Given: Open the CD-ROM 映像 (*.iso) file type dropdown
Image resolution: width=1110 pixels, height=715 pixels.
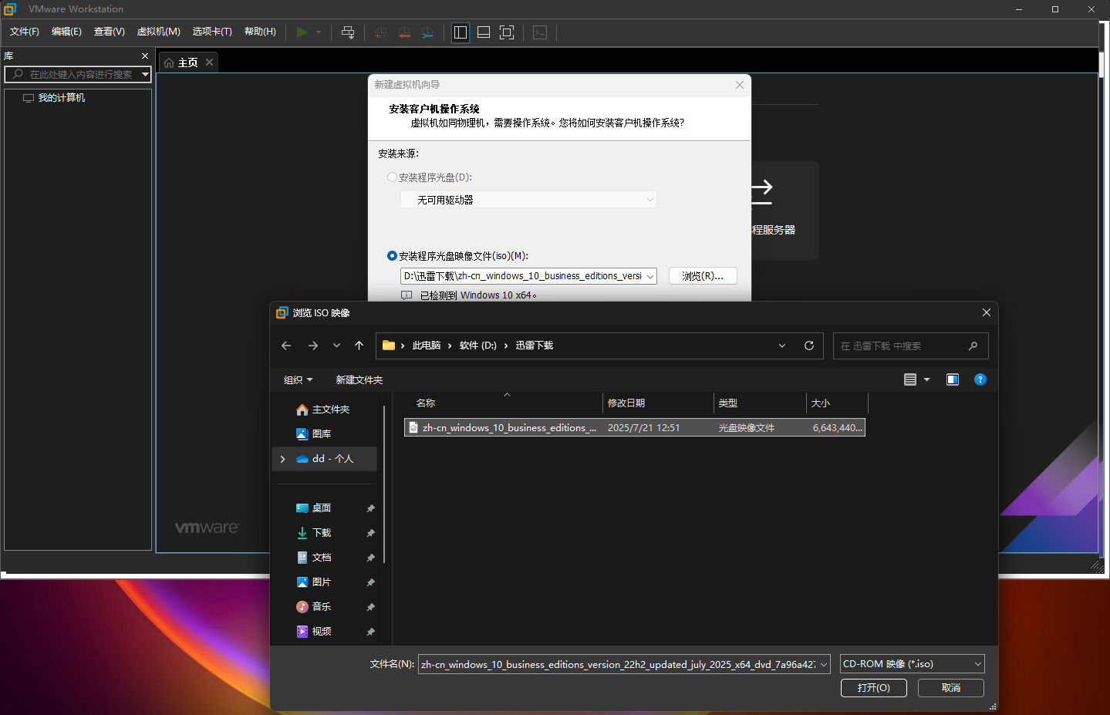Looking at the screenshot, I should 912,664.
